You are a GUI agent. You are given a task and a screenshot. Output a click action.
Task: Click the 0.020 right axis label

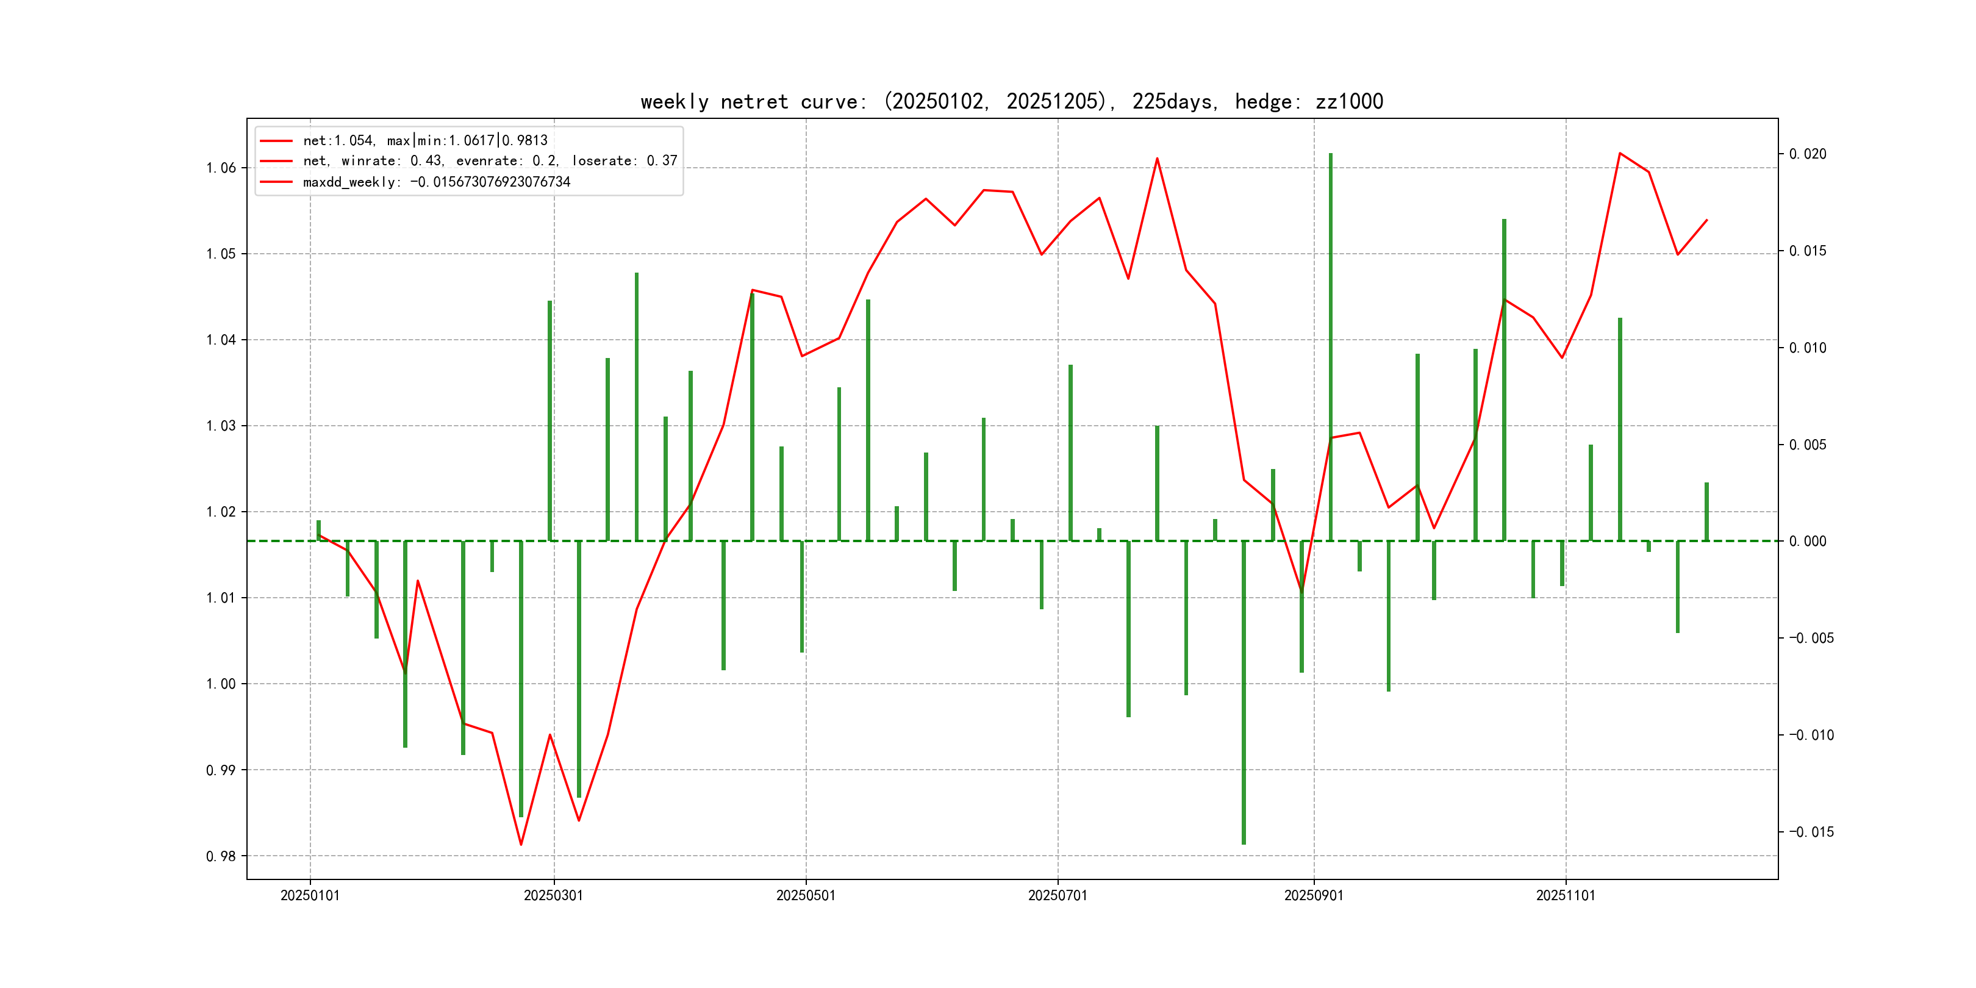click(x=1807, y=154)
